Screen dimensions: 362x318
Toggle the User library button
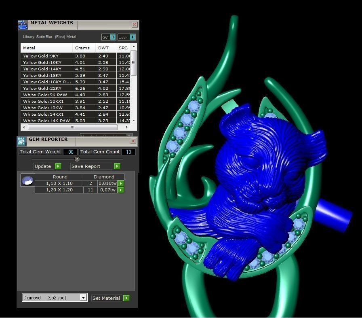point(126,37)
